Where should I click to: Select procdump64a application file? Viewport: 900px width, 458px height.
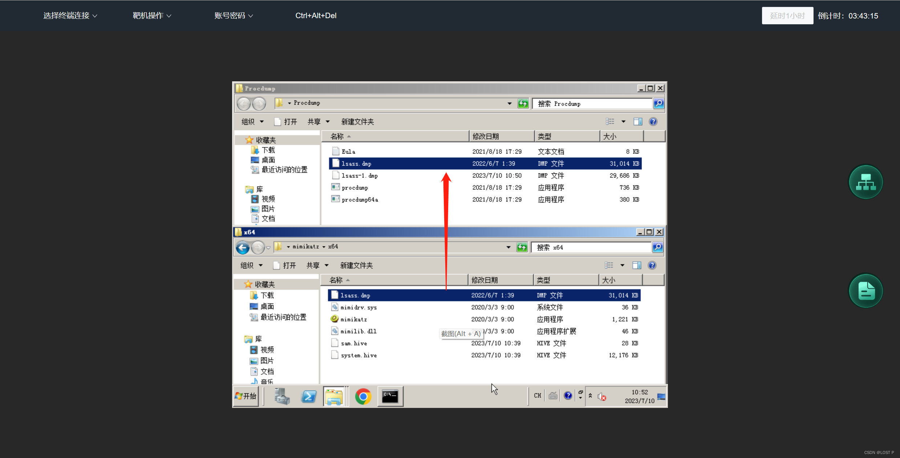486,200
